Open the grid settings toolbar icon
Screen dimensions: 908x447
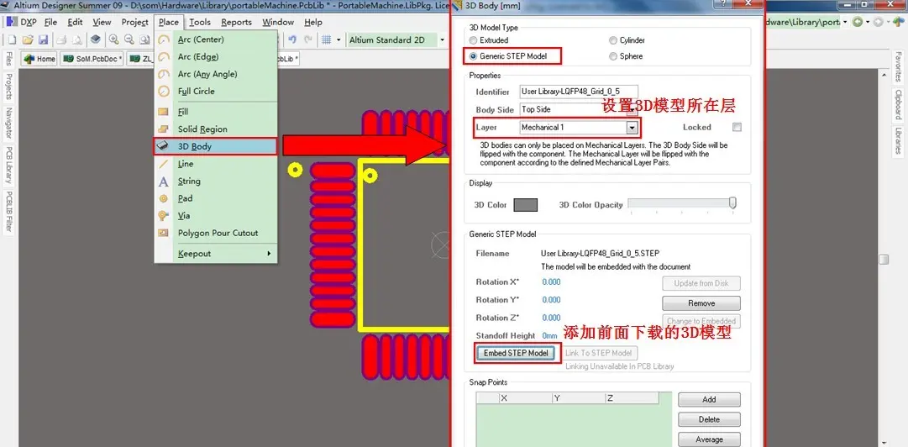point(326,40)
